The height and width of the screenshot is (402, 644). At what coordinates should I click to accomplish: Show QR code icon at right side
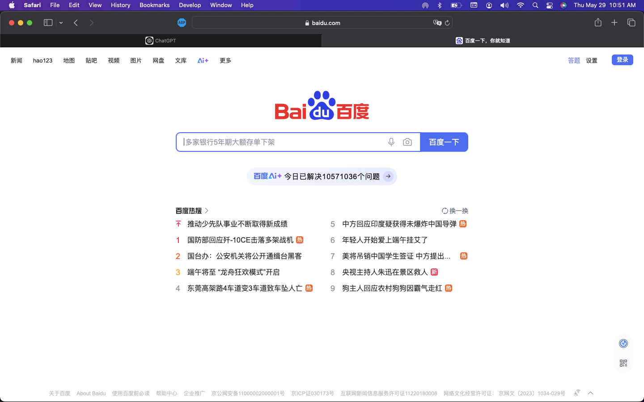(623, 363)
